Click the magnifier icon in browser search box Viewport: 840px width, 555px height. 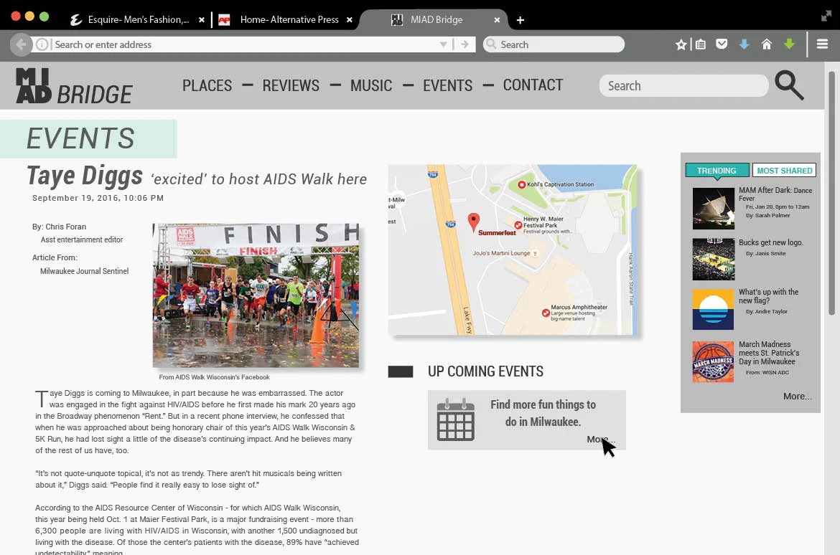point(491,44)
